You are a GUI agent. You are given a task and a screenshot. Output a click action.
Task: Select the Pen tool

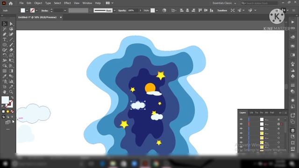(x=5, y=34)
